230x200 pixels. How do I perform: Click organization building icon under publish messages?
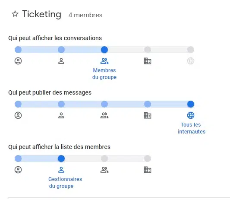148,115
